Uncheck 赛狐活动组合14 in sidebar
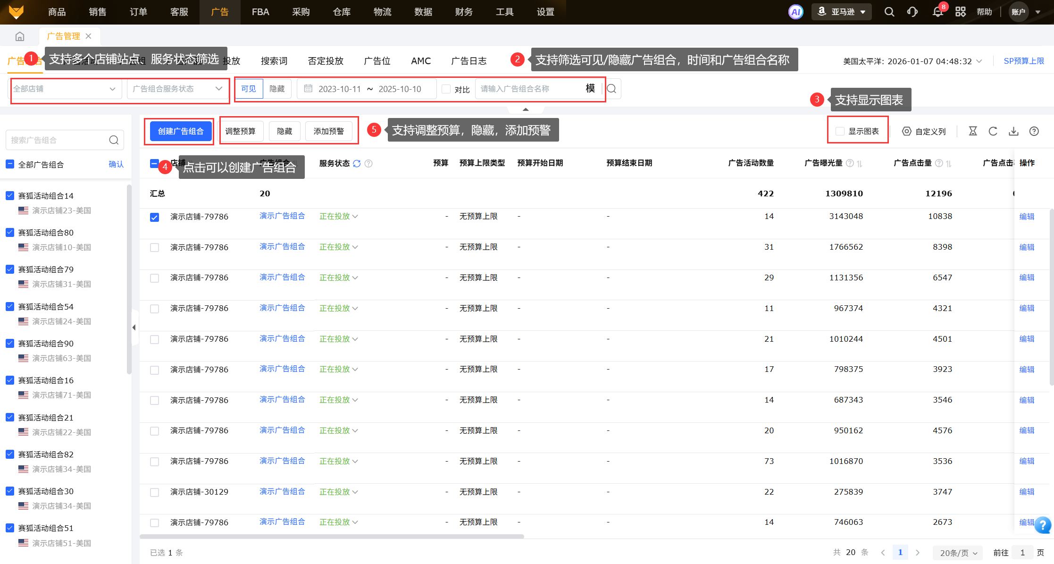This screenshot has height=564, width=1054. coord(10,195)
